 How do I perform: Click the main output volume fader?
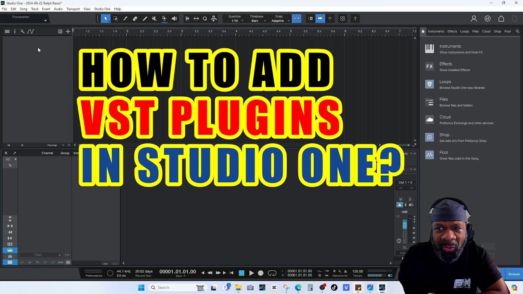click(405, 225)
